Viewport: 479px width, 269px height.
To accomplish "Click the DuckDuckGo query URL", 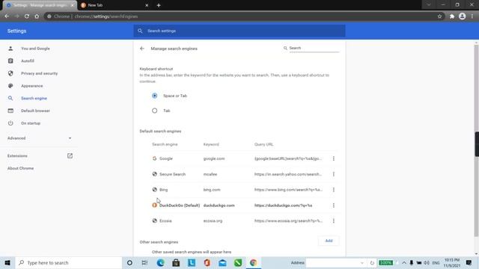I will point(283,205).
